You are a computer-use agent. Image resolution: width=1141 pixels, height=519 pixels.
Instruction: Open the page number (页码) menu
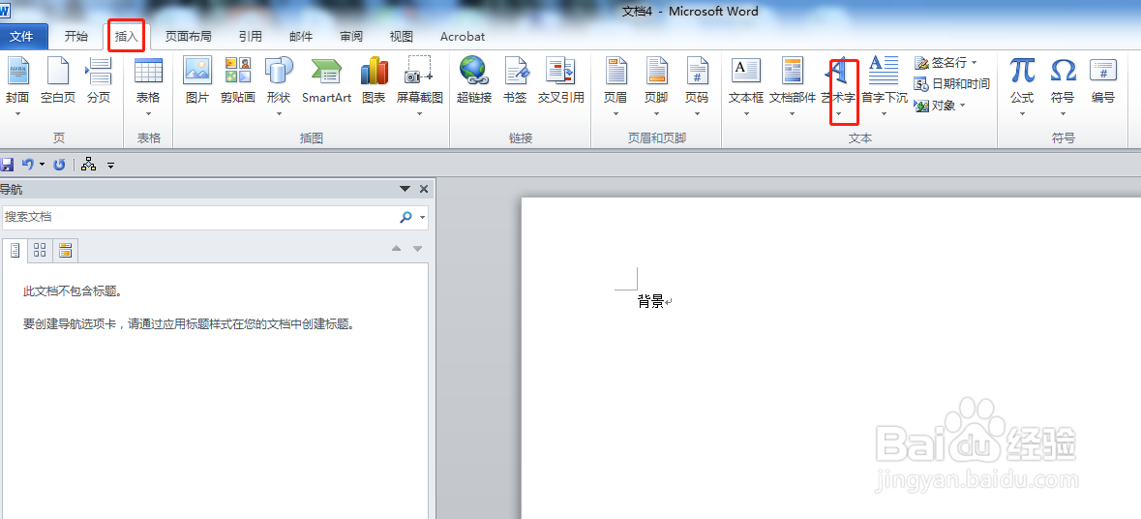coord(697,86)
